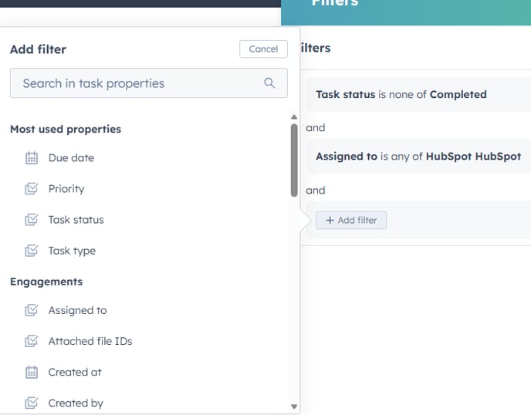Pick the Created at property

[75, 372]
